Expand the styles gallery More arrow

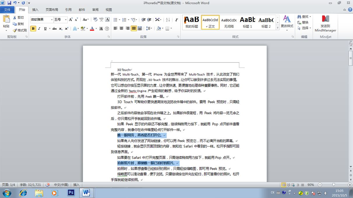[277, 28]
